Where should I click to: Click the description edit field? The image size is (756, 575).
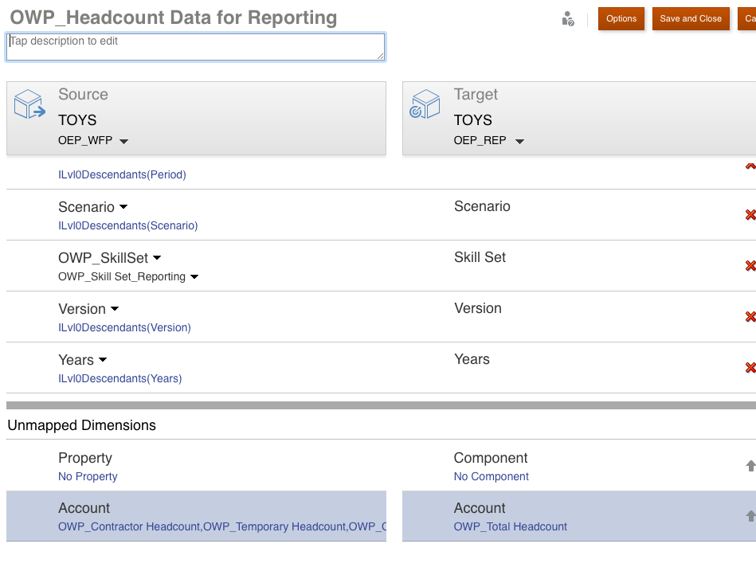point(194,46)
